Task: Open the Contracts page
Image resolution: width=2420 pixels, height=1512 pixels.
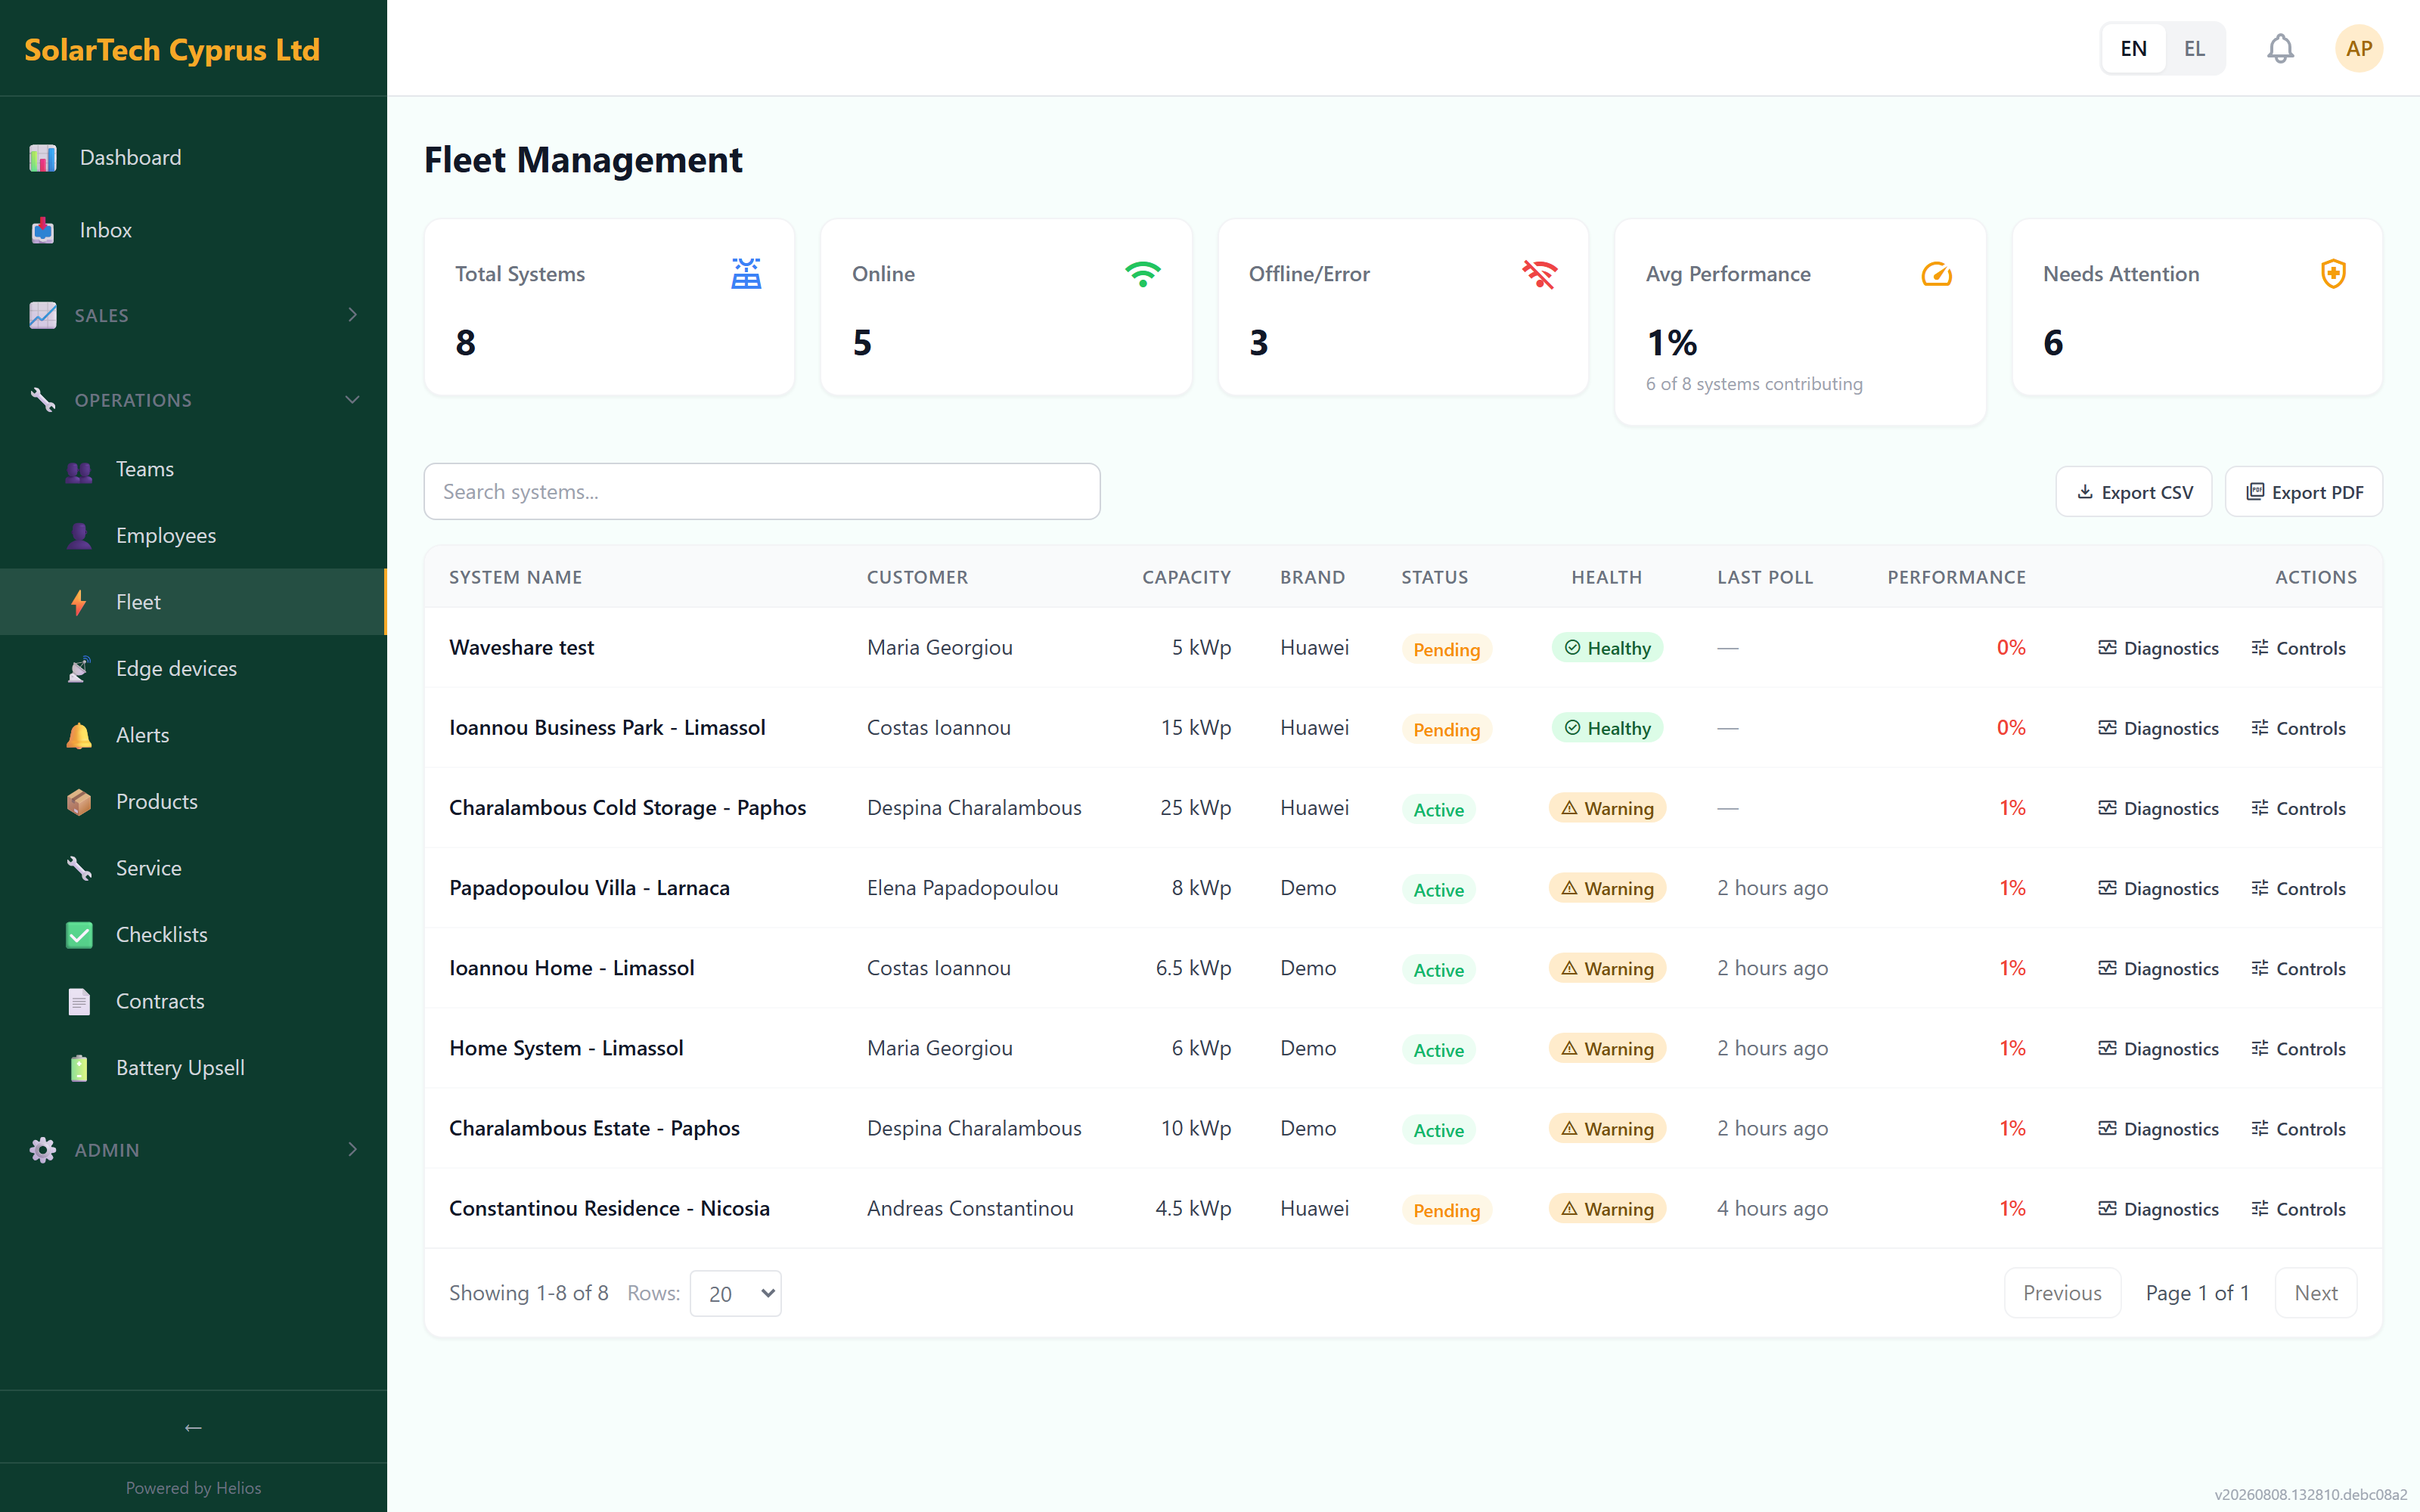Action: [x=193, y=1001]
